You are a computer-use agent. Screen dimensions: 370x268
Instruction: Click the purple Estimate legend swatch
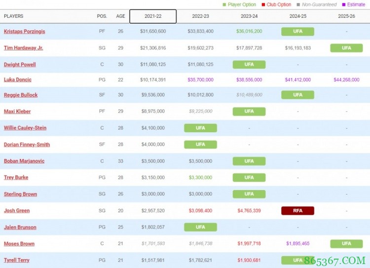[344, 4]
